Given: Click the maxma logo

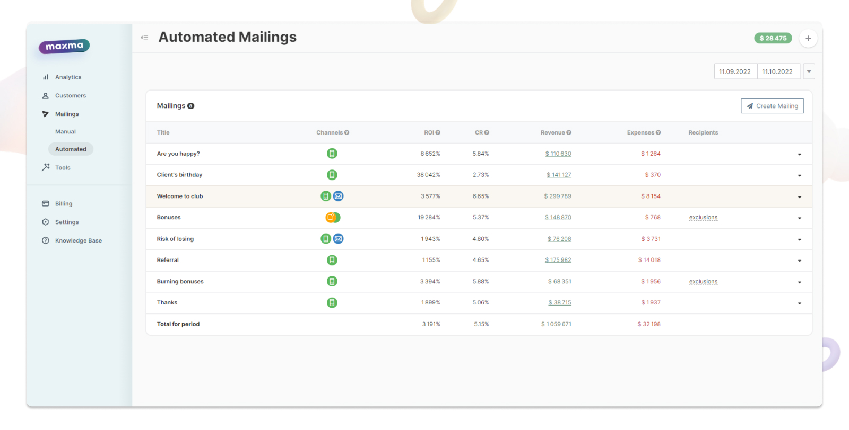Looking at the screenshot, I should (x=64, y=47).
